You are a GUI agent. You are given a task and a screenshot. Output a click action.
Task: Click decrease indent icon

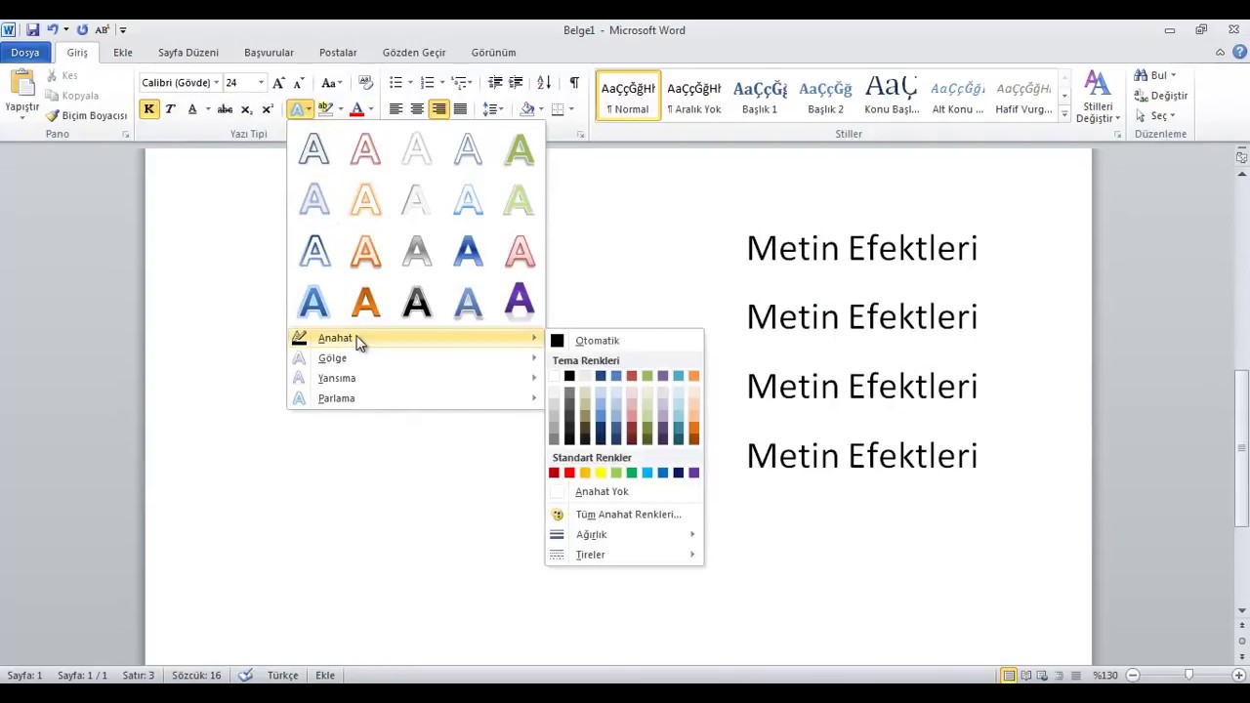coord(495,83)
